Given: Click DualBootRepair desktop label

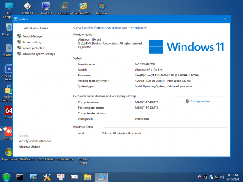Looking at the screenshot, I should [x=27, y=159].
